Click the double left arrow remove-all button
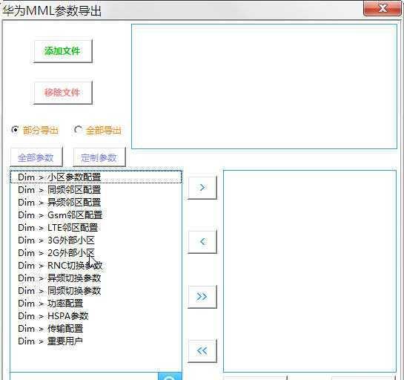Image resolution: width=404 pixels, height=380 pixels. (202, 351)
